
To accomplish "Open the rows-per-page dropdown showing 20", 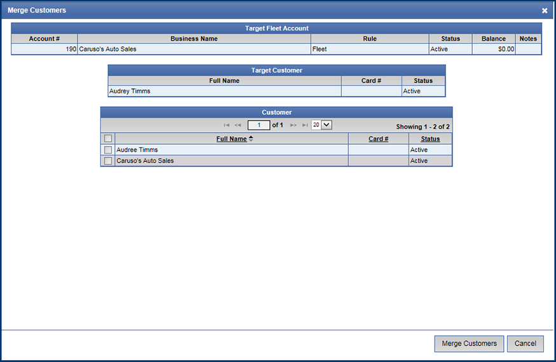I will coord(322,125).
